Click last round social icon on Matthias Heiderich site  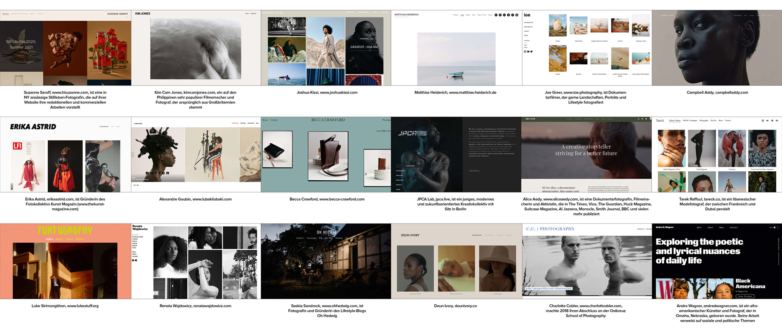coord(517,15)
